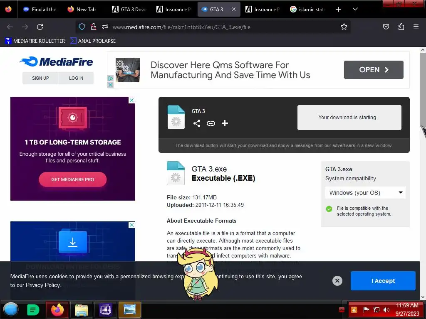Click the network tray icon
Viewport: 426px width, 319px height.
click(x=376, y=309)
